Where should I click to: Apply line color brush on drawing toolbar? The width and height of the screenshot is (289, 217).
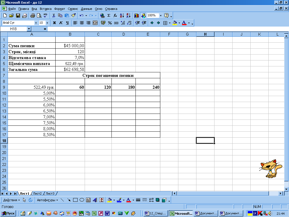pyautogui.click(x=119, y=200)
